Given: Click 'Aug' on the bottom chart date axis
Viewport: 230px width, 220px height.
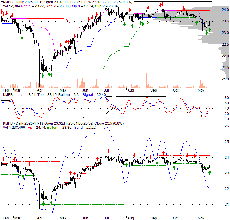Looking at the screenshot, I should [131, 218].
